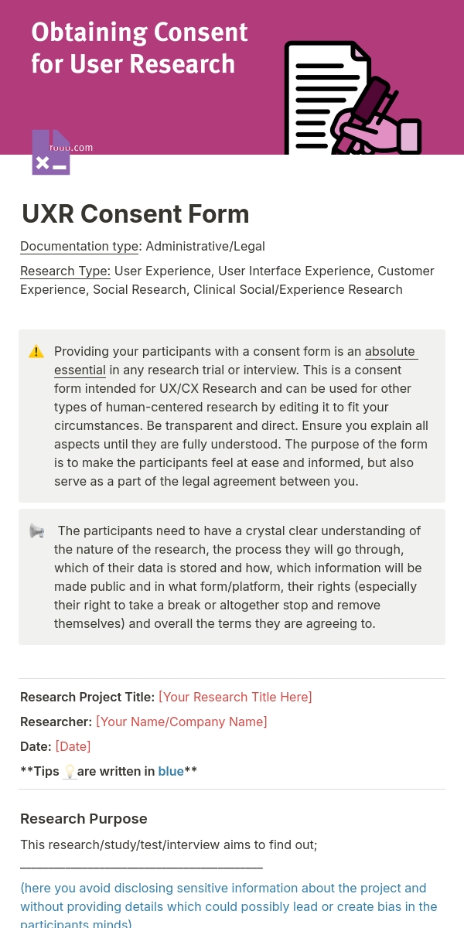Click the [Your Name/Company Name] placeholder
The image size is (464, 928).
[x=181, y=722]
